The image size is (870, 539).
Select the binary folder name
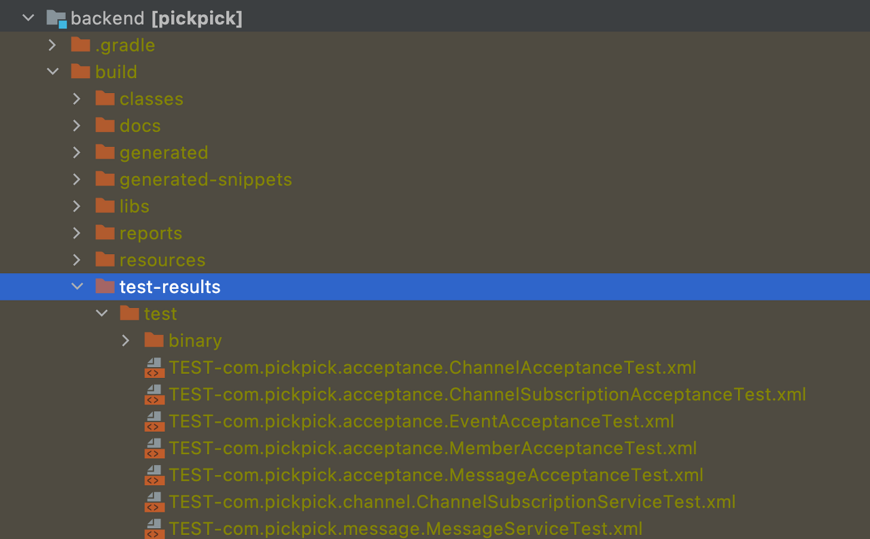195,341
